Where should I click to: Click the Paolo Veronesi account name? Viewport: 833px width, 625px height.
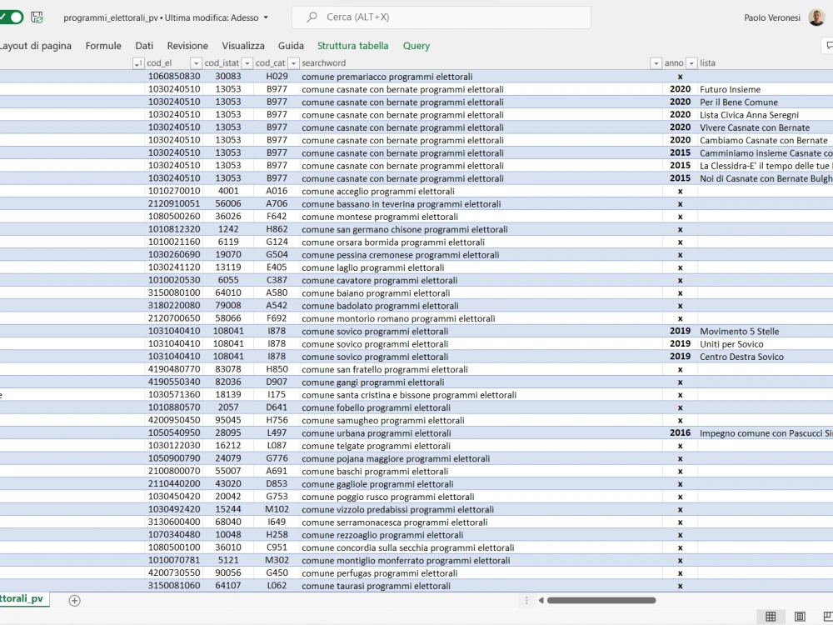772,17
